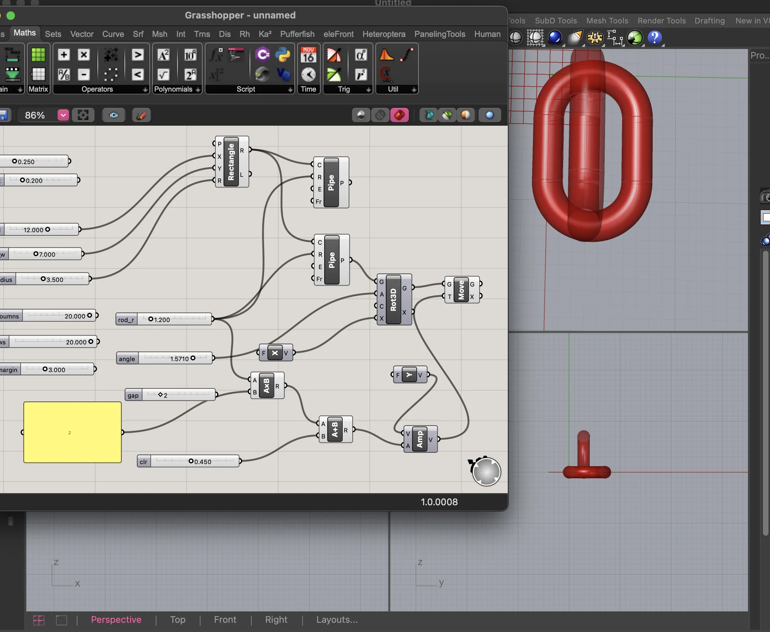Choose the Square Root polynomial icon
The width and height of the screenshot is (770, 632).
[163, 75]
